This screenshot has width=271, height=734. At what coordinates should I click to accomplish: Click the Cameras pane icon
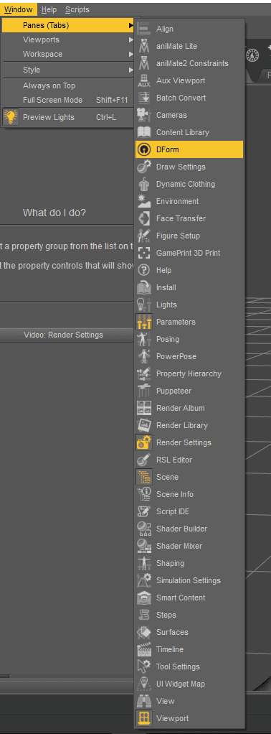click(144, 115)
